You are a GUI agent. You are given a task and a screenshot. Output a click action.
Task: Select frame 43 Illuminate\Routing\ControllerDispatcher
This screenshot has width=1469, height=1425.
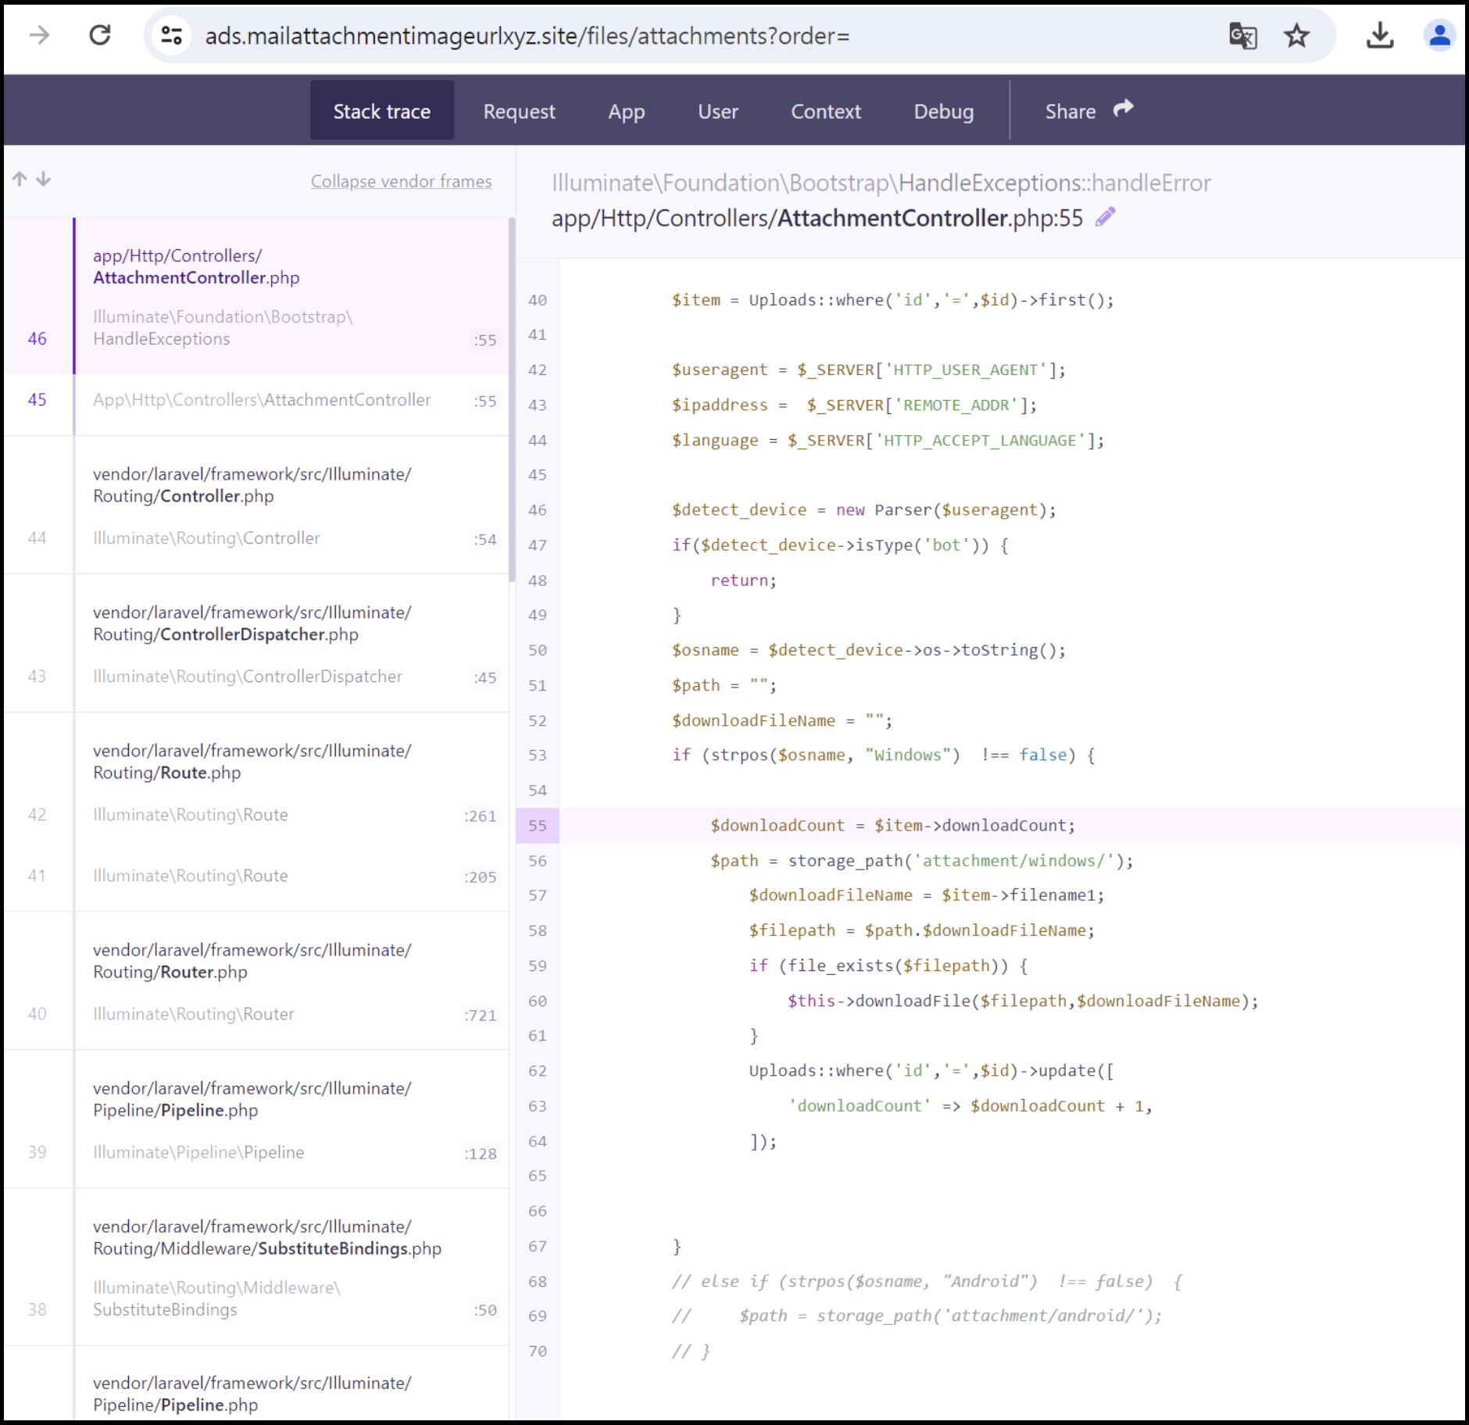click(256, 677)
